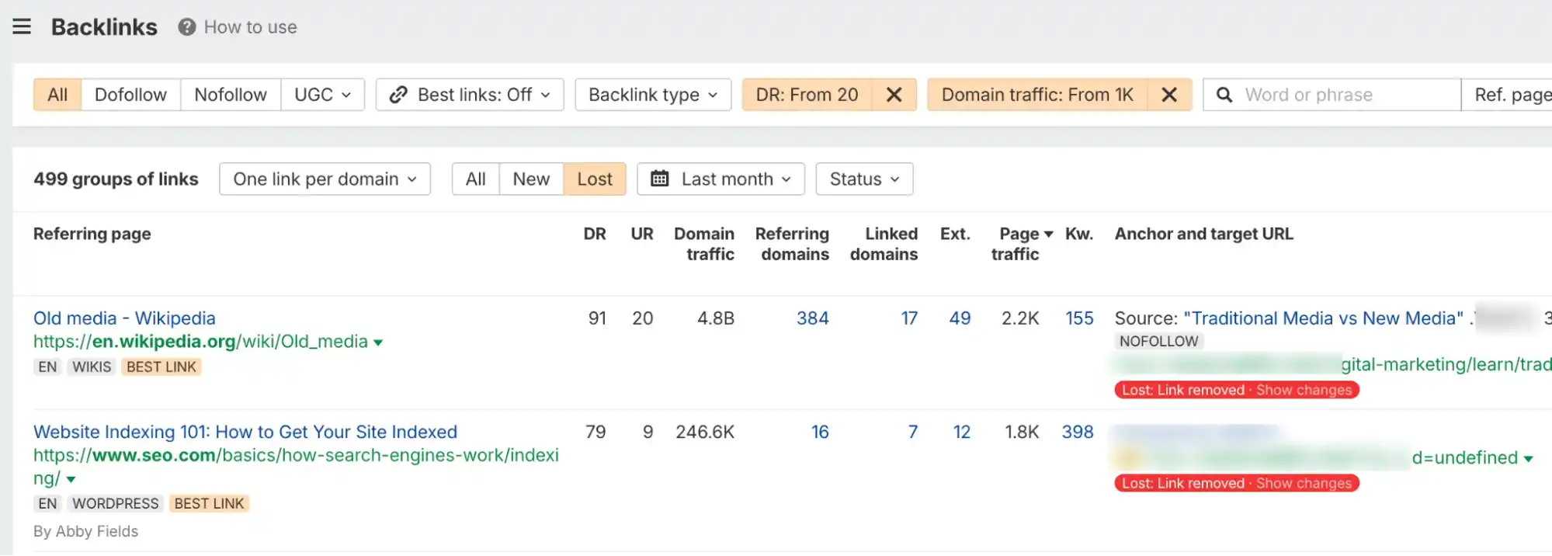Click the 499 groups of links text
Screen dimensions: 1552x556
pos(116,179)
